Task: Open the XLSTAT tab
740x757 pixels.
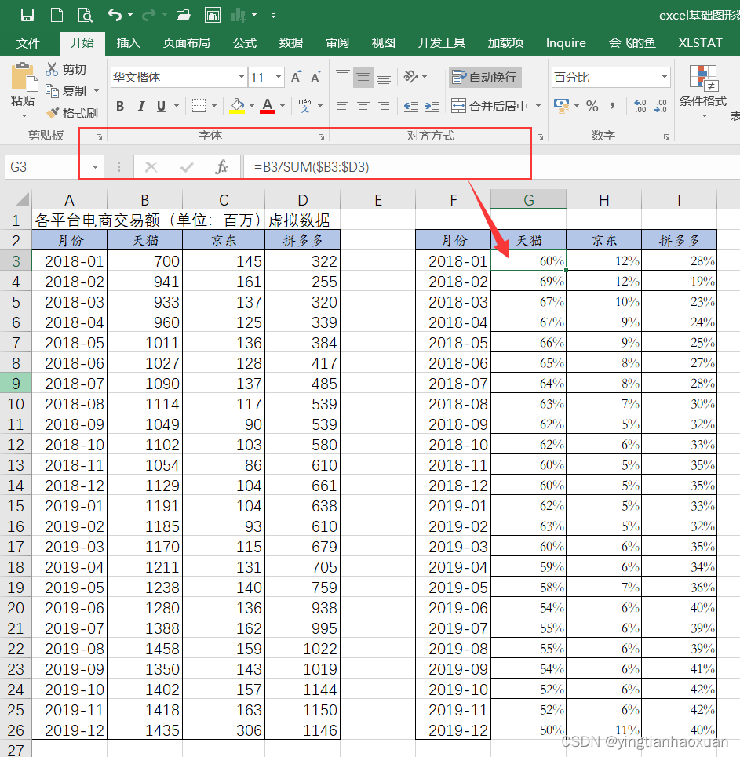Action: (700, 43)
